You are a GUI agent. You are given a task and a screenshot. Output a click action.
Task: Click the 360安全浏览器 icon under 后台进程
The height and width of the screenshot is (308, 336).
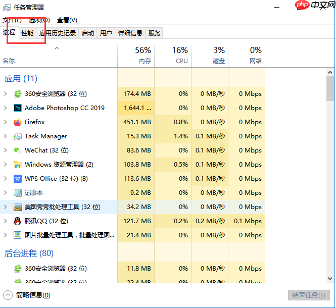[x=18, y=269]
